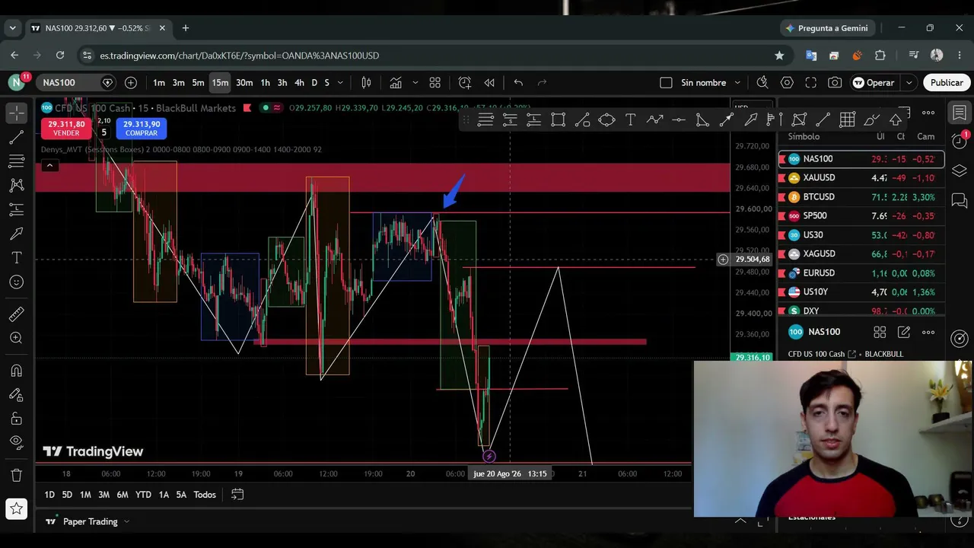Select the 5m timeframe
Image resolution: width=974 pixels, height=548 pixels.
coord(198,82)
